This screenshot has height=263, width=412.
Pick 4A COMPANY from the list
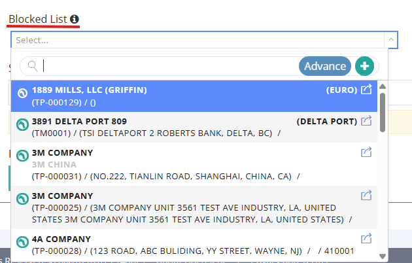coord(194,245)
